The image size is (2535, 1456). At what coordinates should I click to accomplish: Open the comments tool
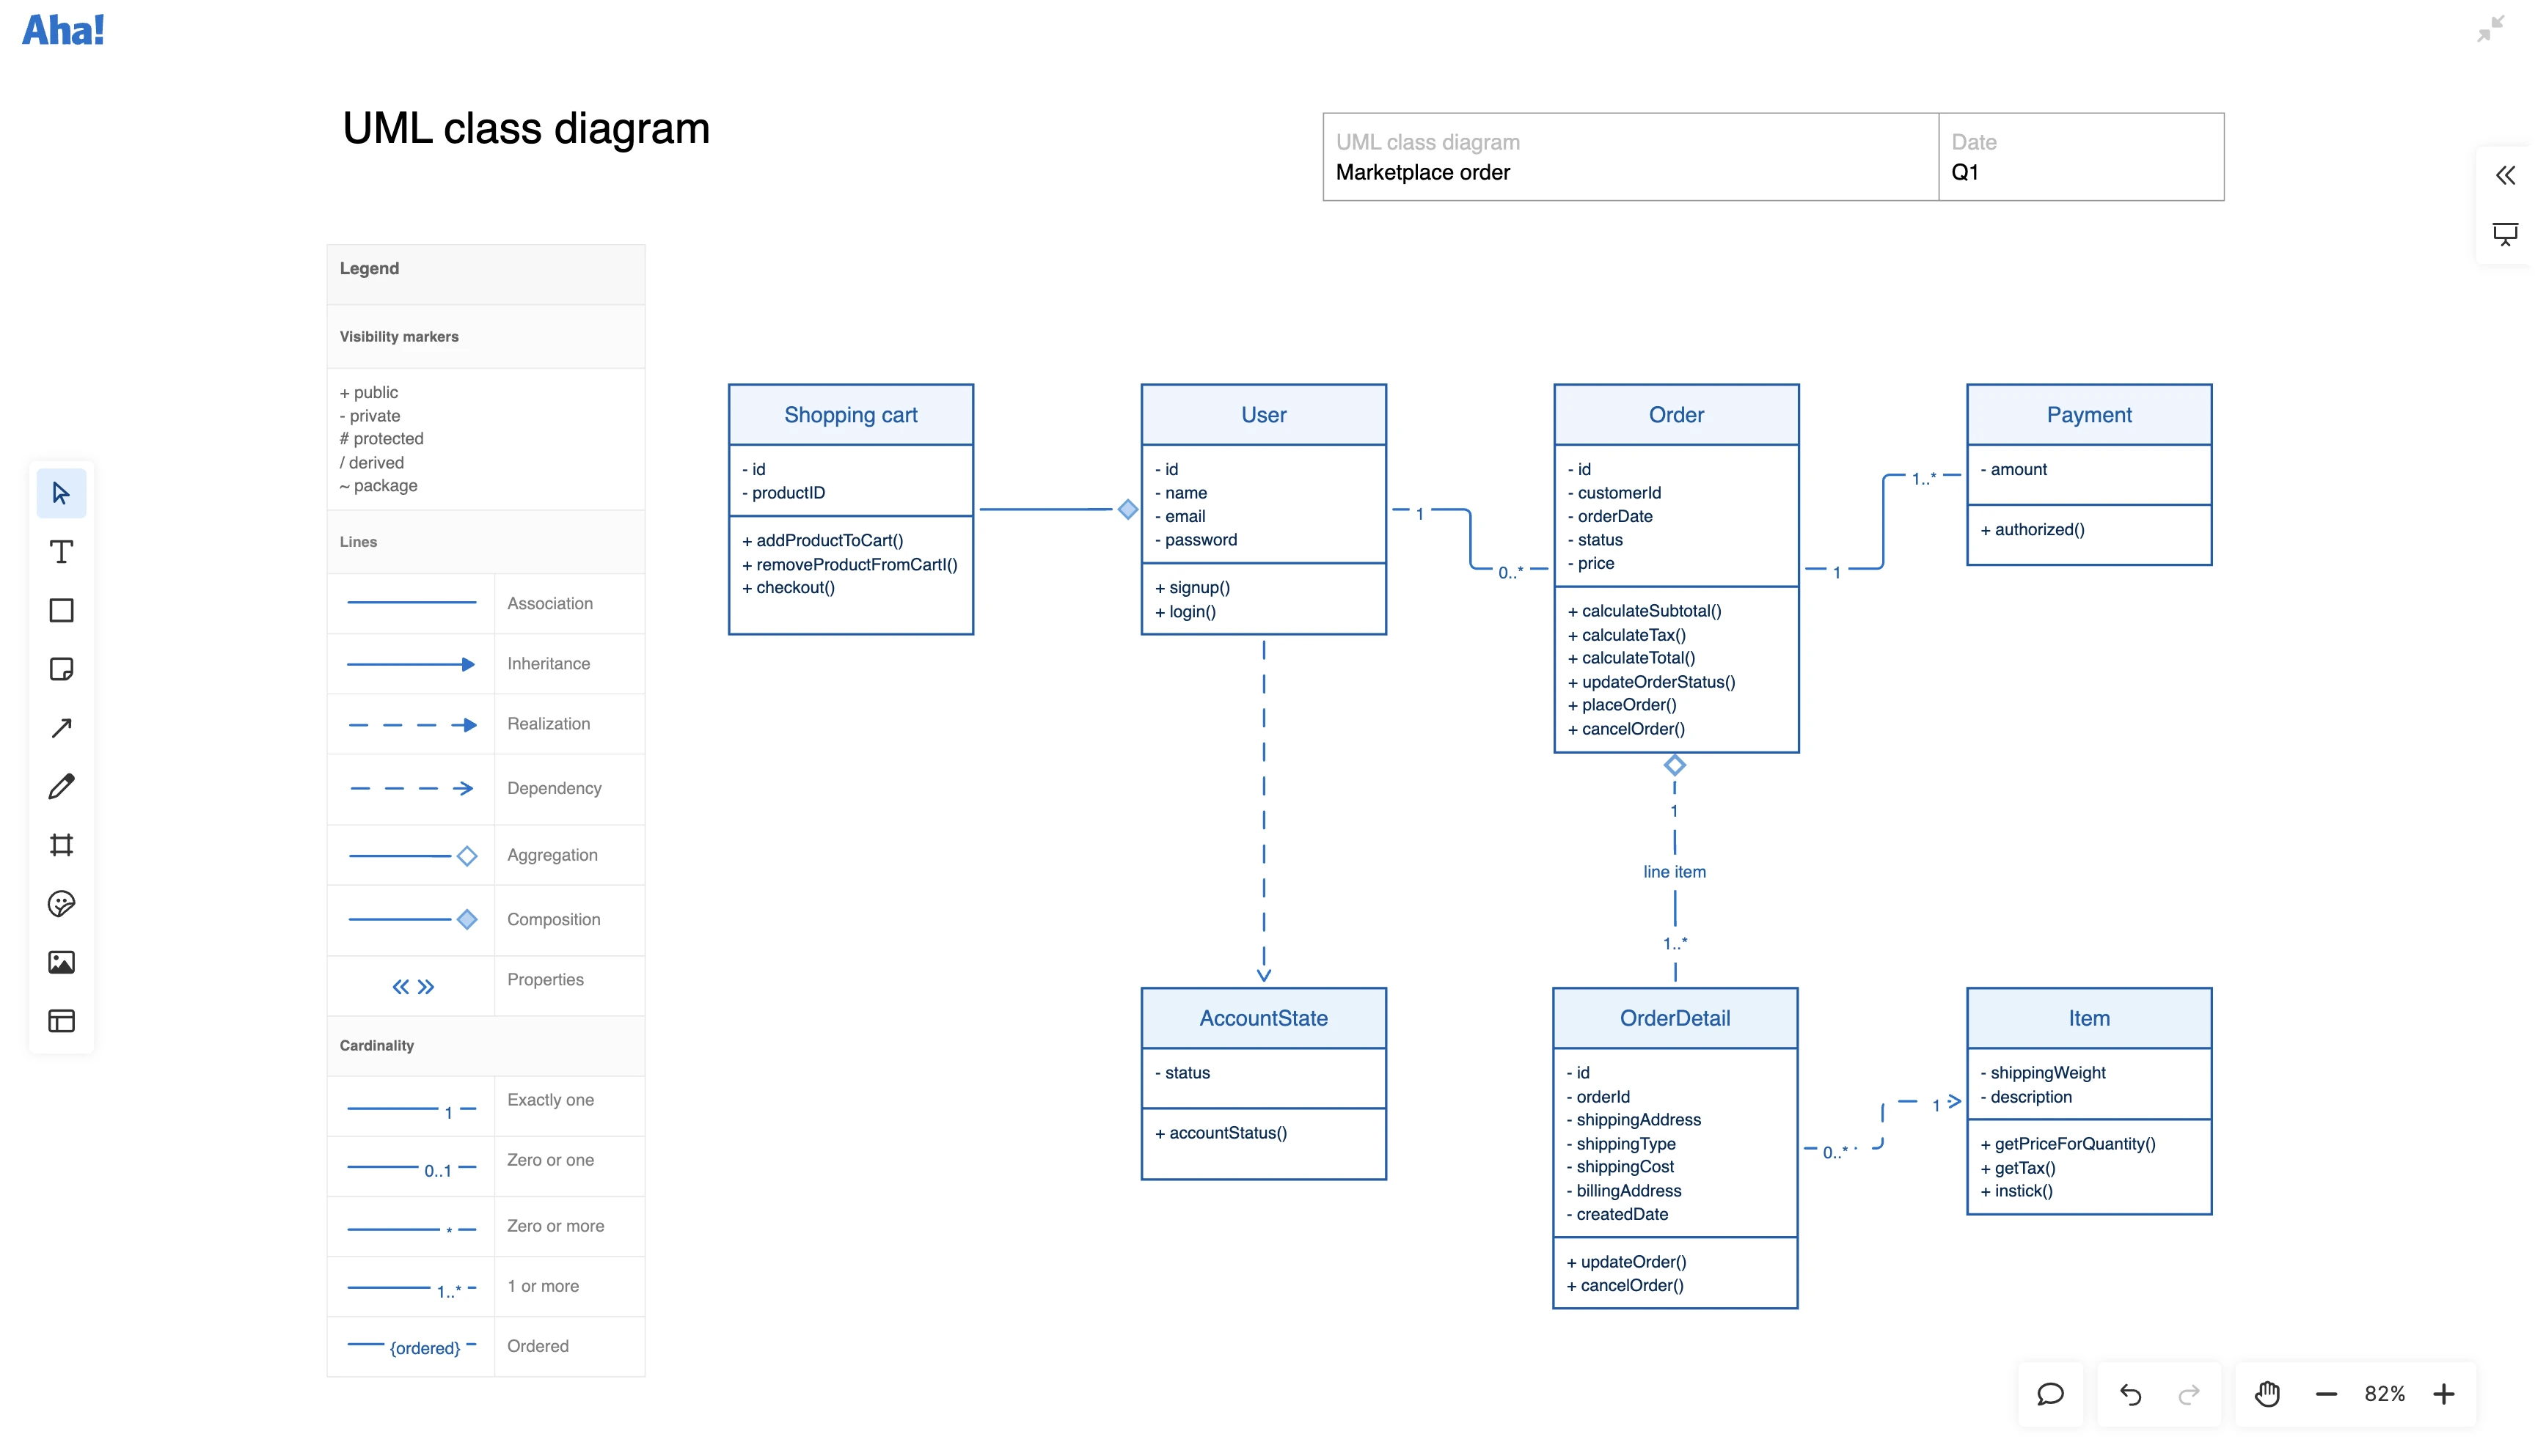2050,1393
